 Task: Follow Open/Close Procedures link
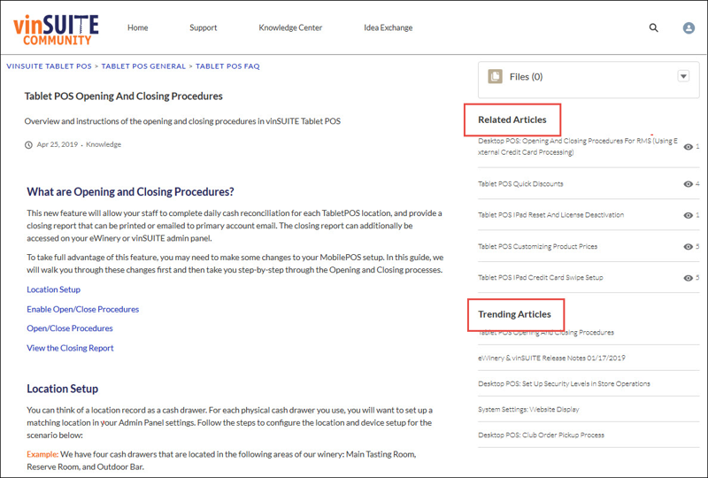click(x=70, y=328)
